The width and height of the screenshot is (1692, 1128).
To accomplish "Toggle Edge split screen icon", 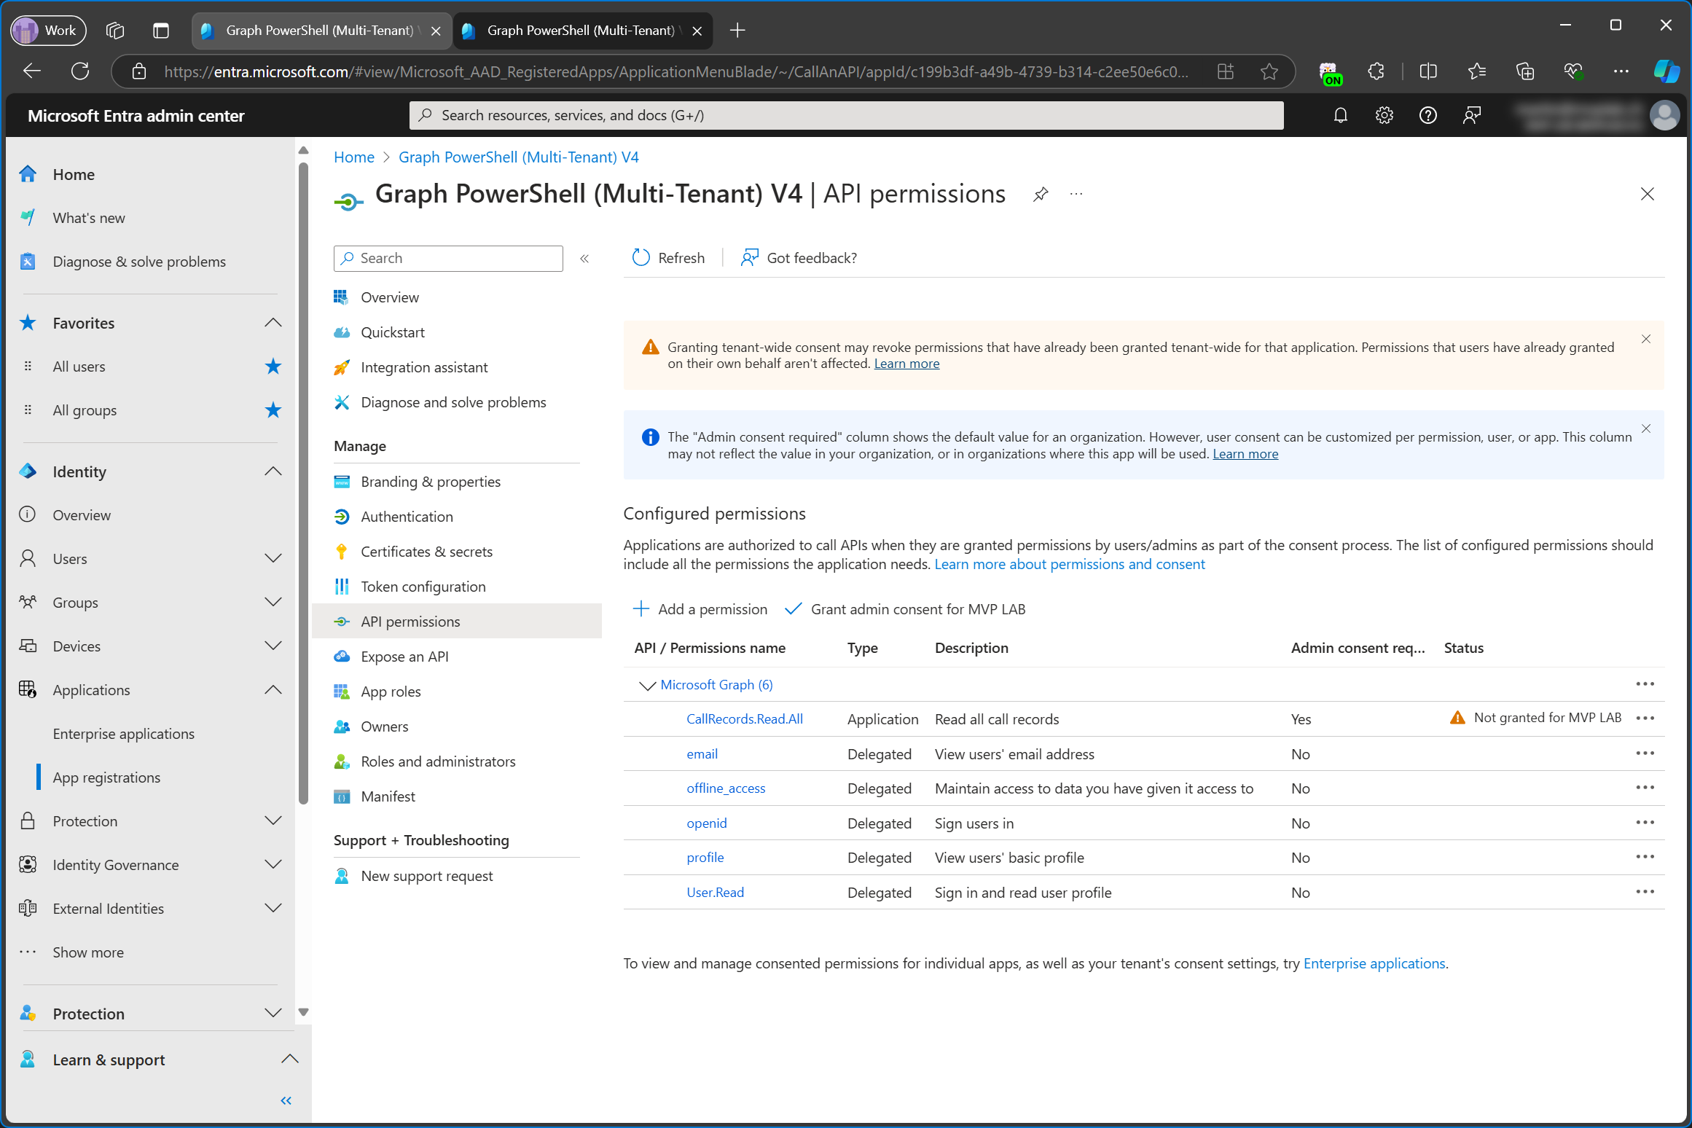I will pyautogui.click(x=1428, y=71).
